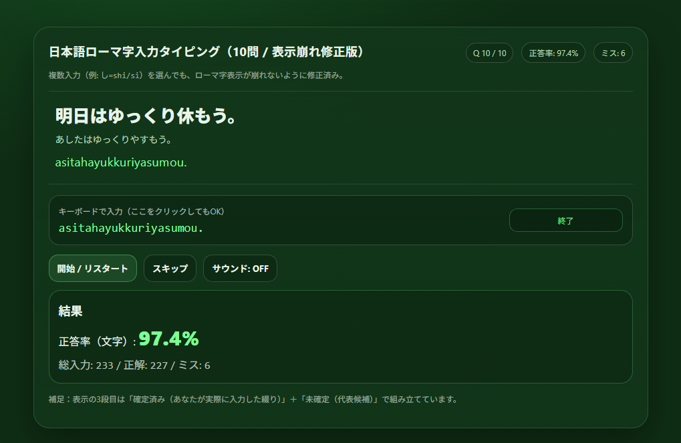The height and width of the screenshot is (443, 681).
Task: Click the 補足 footnote text at bottom
Action: tap(253, 400)
